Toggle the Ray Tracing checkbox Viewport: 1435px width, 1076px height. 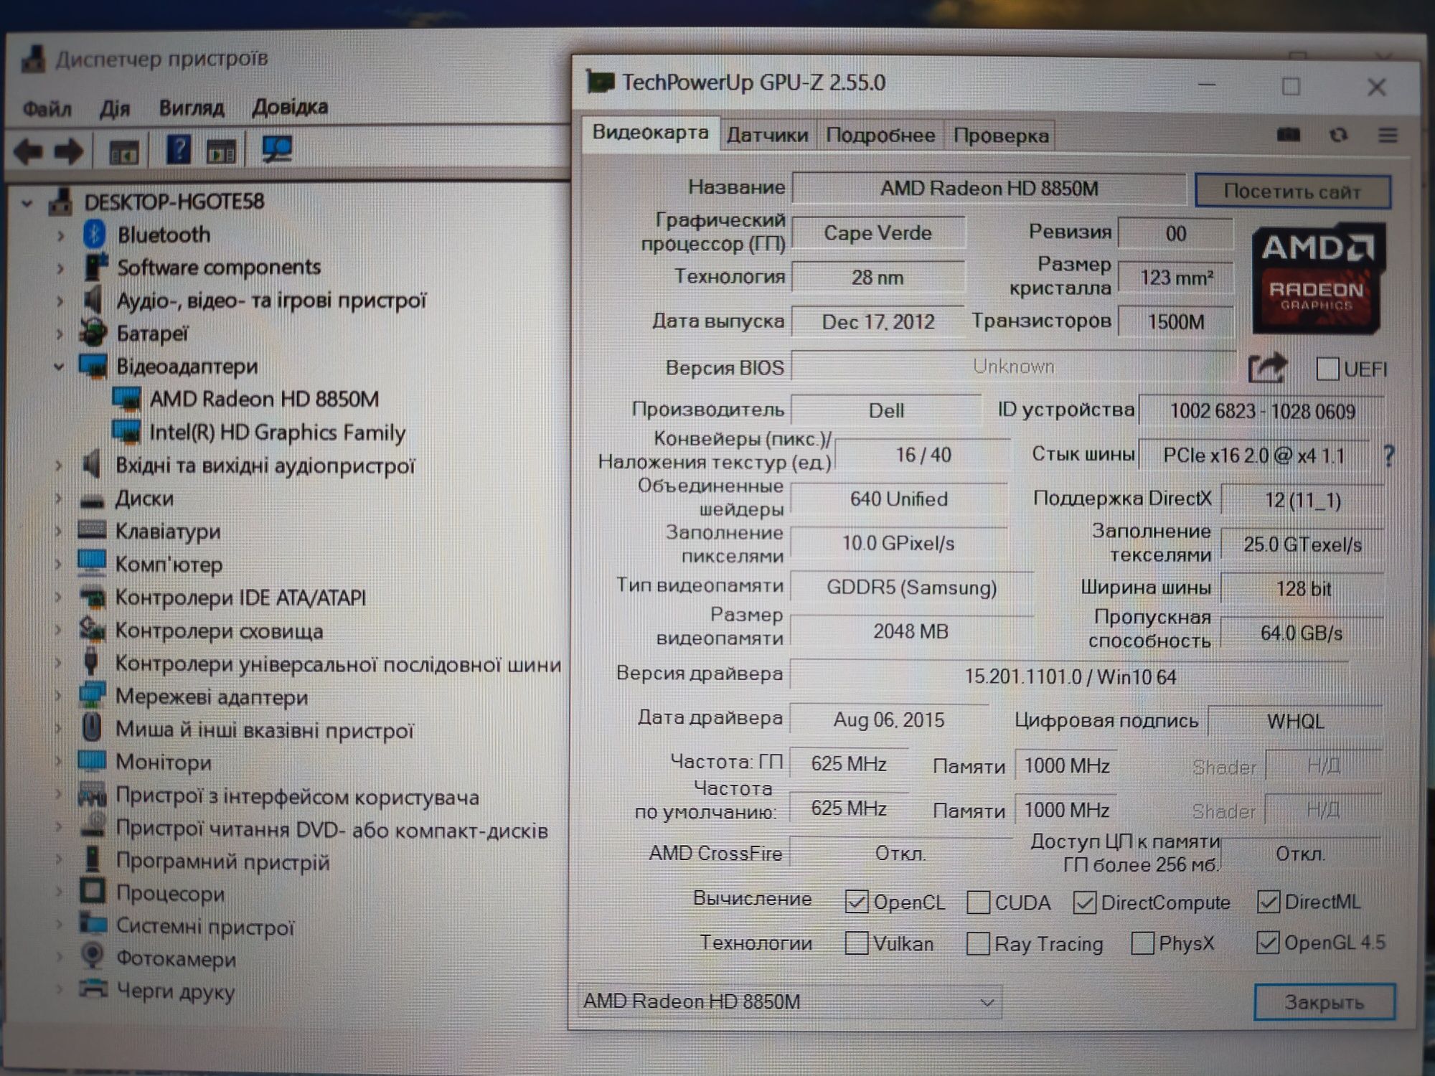(x=978, y=943)
